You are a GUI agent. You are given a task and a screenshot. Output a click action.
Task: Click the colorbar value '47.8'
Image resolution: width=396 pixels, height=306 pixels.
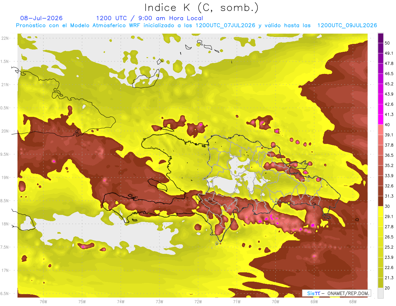[389, 63]
